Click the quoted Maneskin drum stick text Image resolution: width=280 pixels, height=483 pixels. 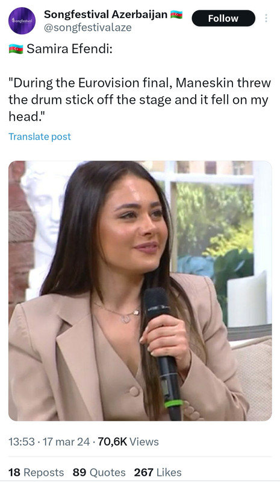coord(140,100)
